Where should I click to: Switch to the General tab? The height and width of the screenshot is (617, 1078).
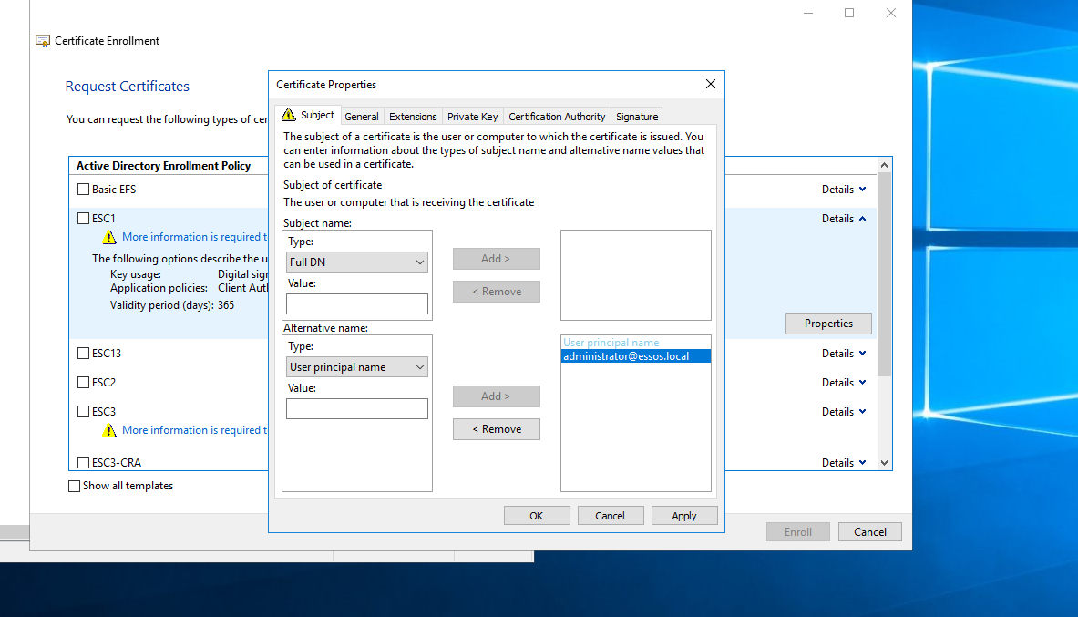362,117
